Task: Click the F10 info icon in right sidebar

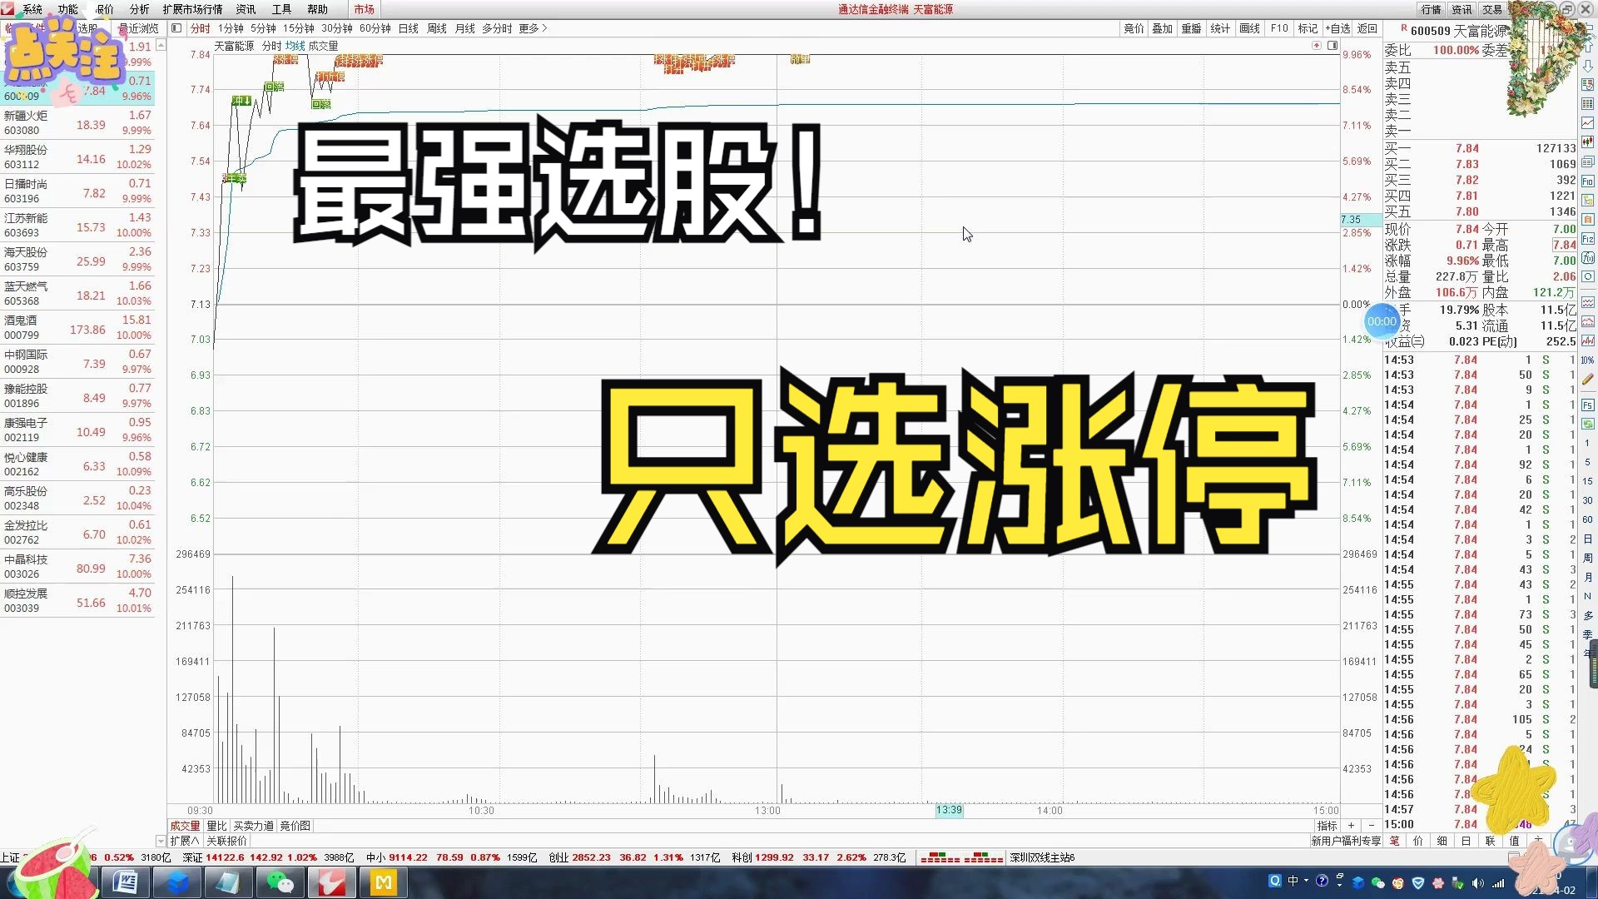Action: (1588, 180)
